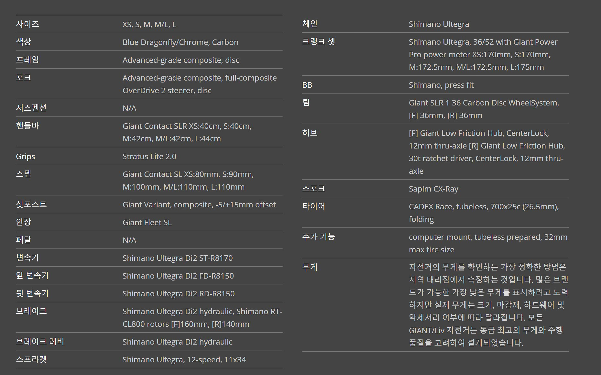Select frame spec "Advanced-grade composite, disc"

(x=181, y=60)
